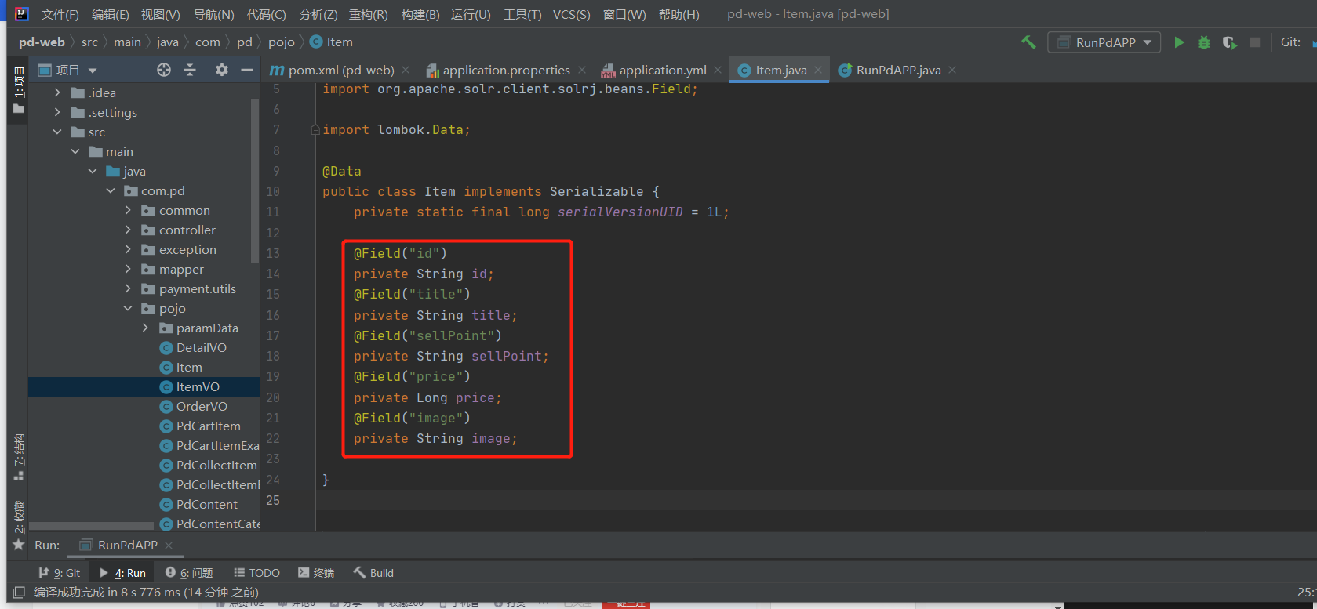Collapse the pojo package
The image size is (1317, 609).
128,308
